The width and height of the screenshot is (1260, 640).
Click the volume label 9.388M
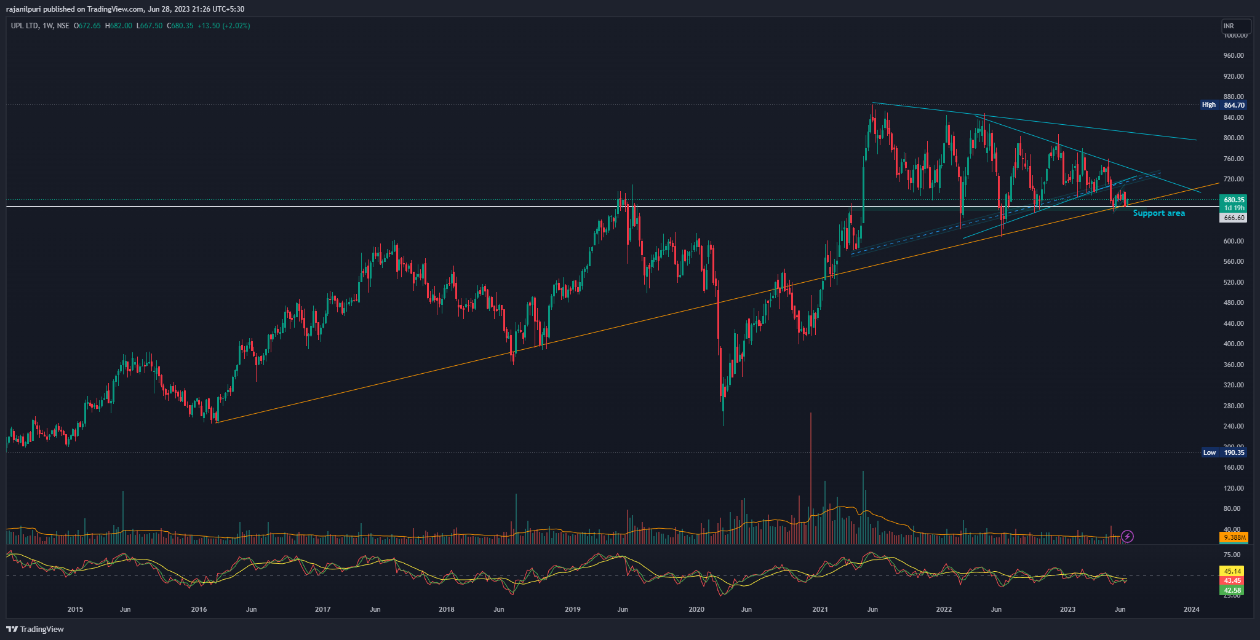coord(1233,537)
